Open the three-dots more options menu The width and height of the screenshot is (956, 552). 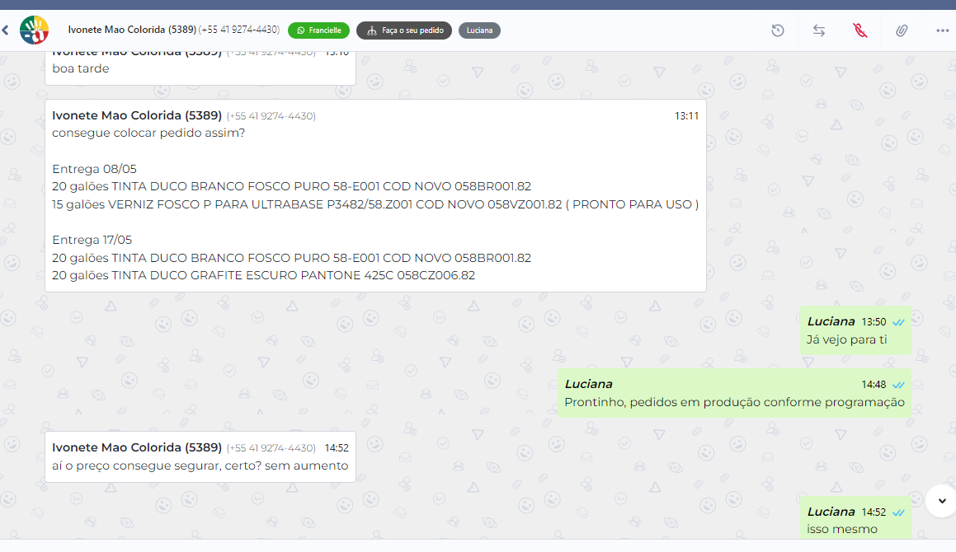coord(942,30)
